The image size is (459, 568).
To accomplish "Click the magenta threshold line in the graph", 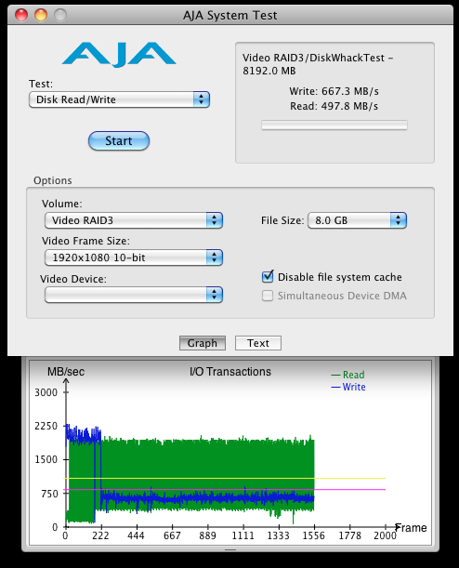I will click(x=225, y=489).
